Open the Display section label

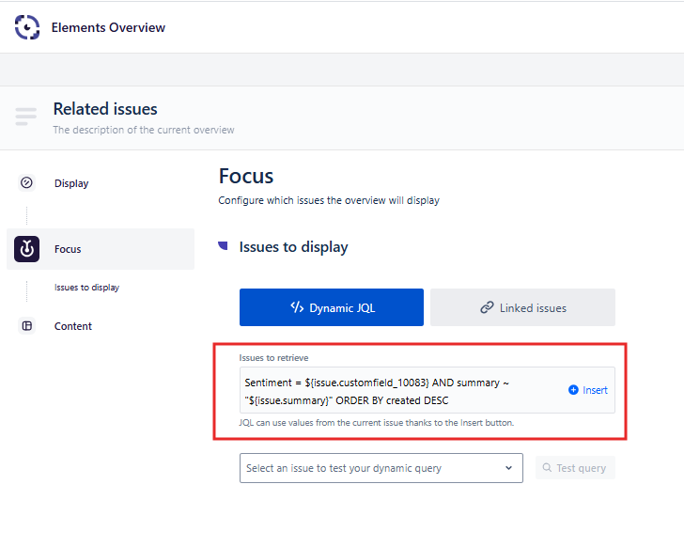[x=71, y=183]
